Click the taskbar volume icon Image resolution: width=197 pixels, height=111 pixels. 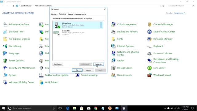(x=179, y=108)
